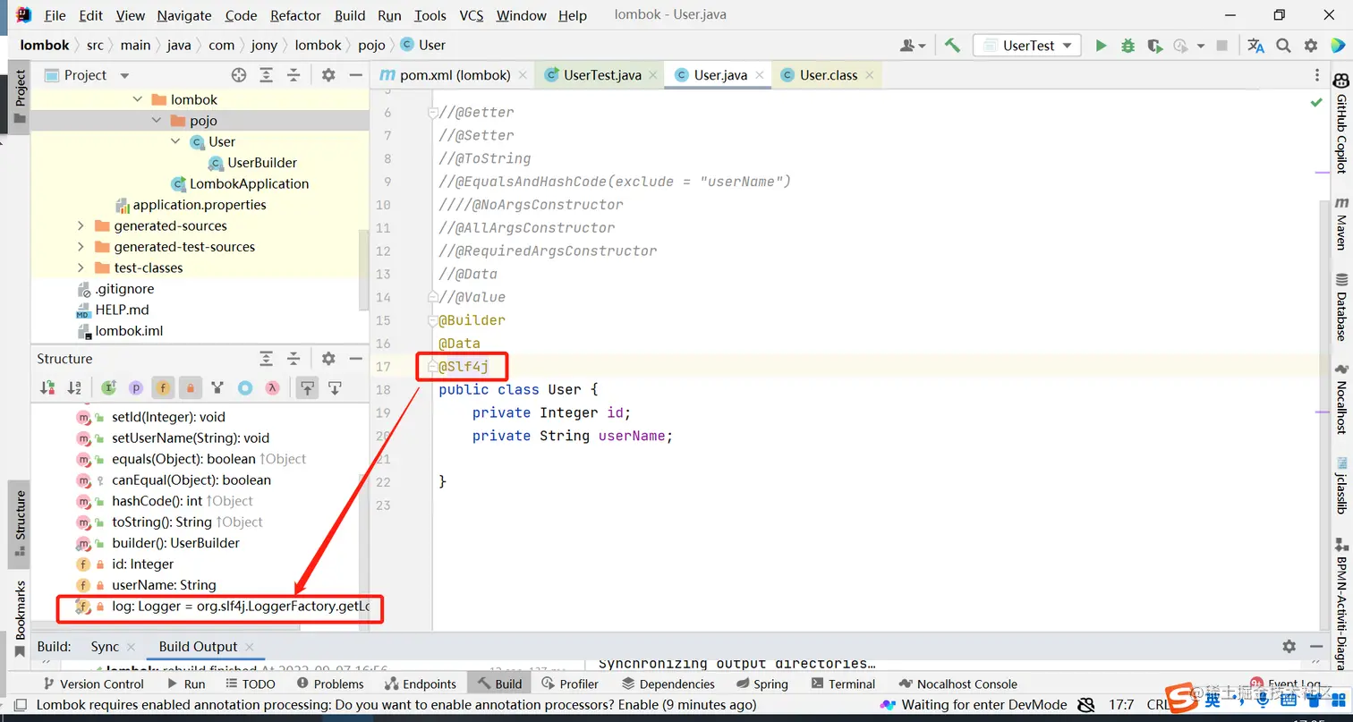Switch to the UserTest.java tab
Screen dimensions: 1353x722
600,75
